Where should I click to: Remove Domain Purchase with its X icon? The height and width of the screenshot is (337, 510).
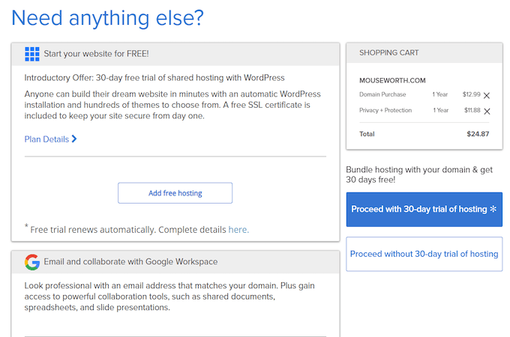pos(487,95)
